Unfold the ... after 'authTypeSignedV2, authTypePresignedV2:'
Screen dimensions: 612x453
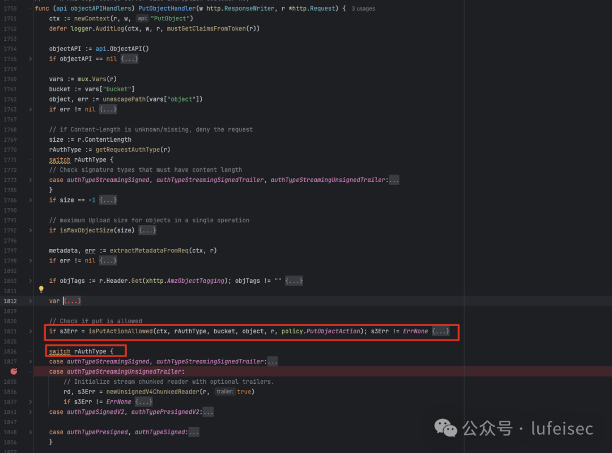[208, 412]
